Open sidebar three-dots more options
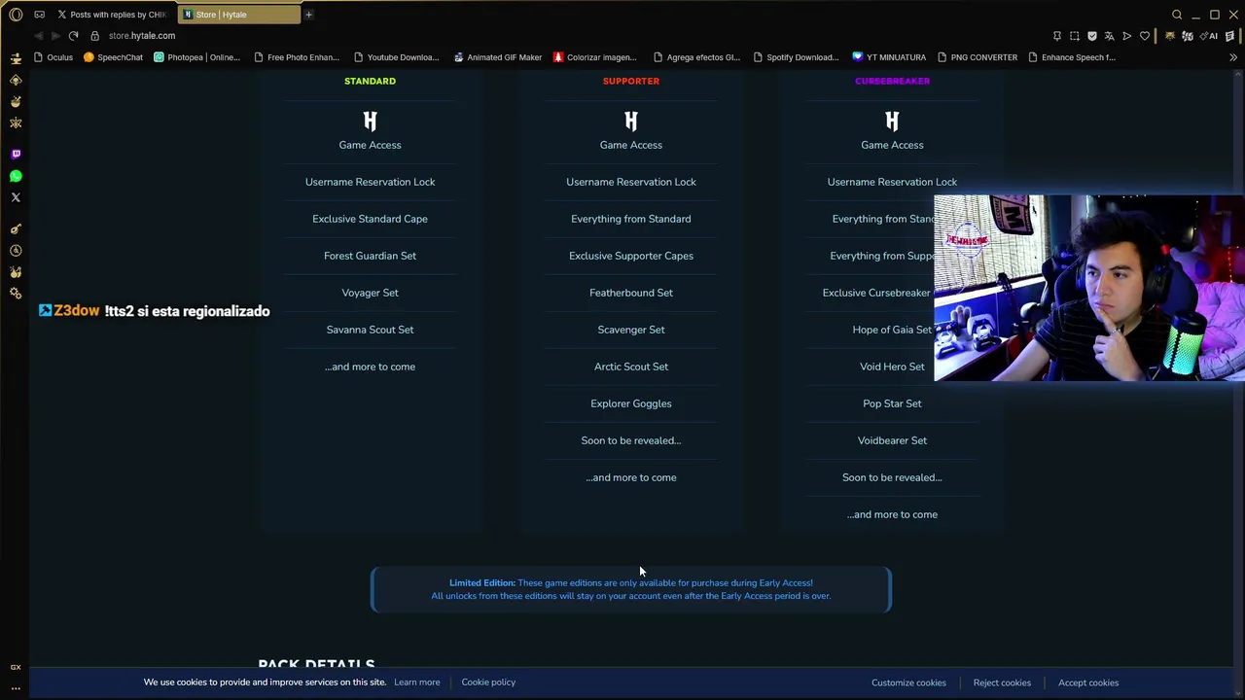 [16, 687]
